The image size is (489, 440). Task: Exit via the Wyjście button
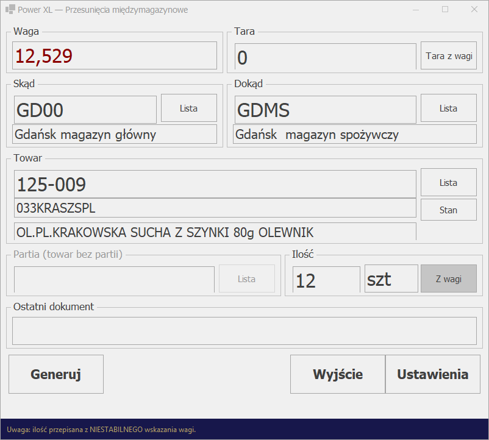[338, 374]
